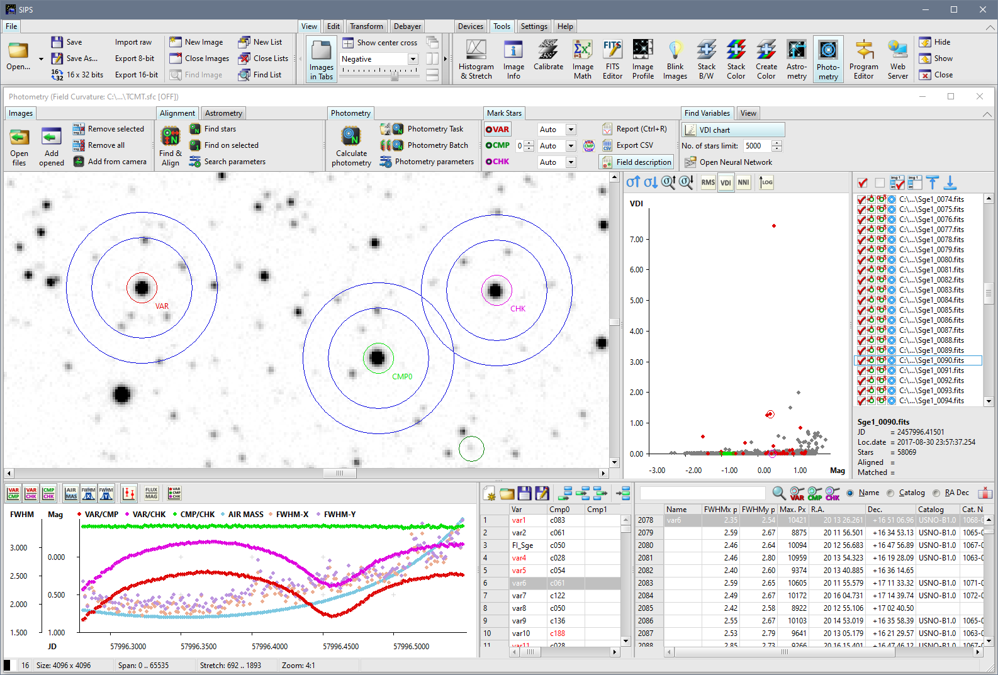Select the RMS chart button
This screenshot has height=675, width=998.
coord(708,182)
